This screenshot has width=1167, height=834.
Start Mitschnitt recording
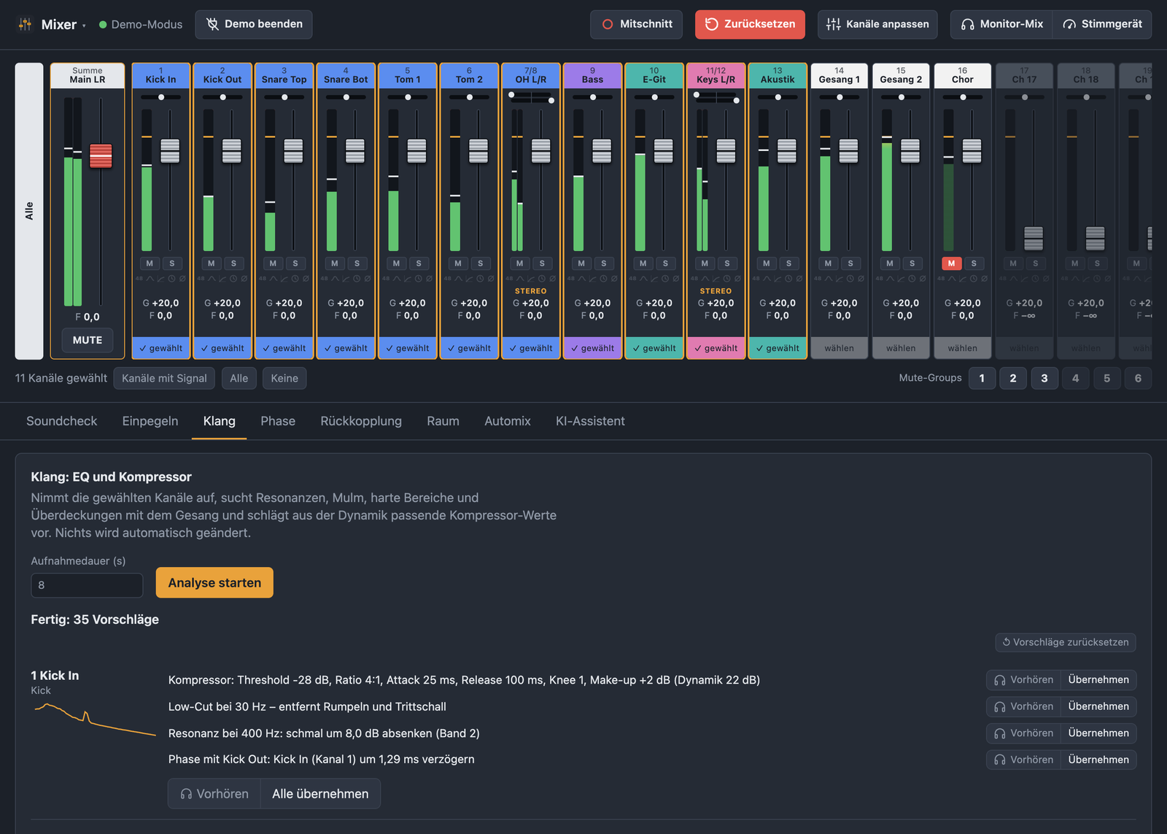(637, 24)
